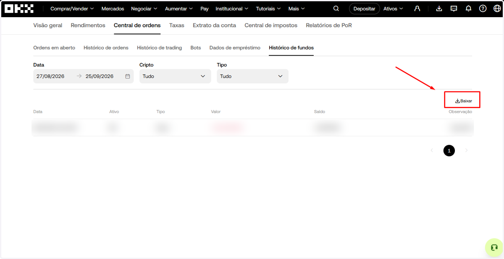Open the notifications bell icon
The height and width of the screenshot is (259, 504).
pos(469,8)
